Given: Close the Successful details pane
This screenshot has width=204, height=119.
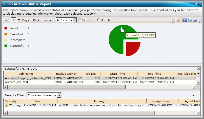Looking at the screenshot, I should coord(198,69).
